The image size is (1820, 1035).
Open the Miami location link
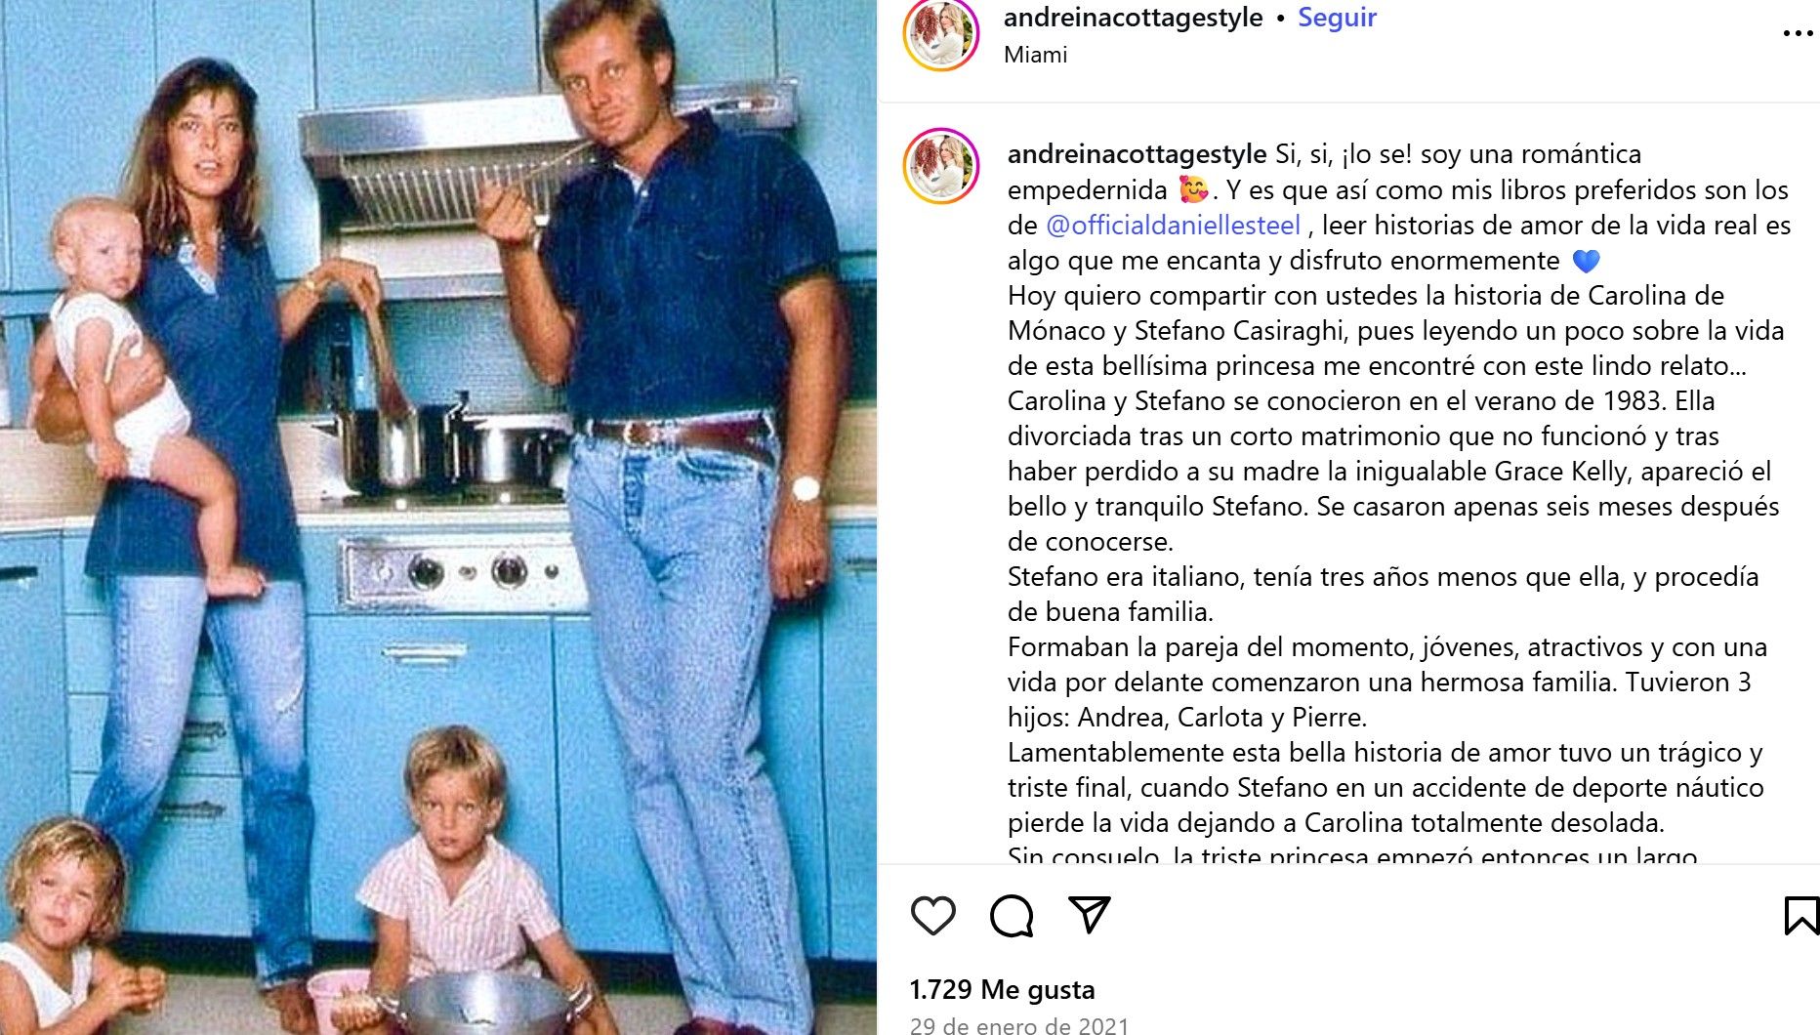pos(1035,55)
